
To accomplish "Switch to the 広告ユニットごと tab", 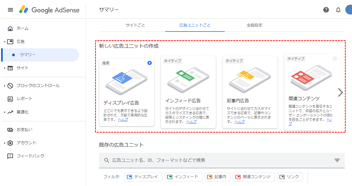I will (x=195, y=25).
